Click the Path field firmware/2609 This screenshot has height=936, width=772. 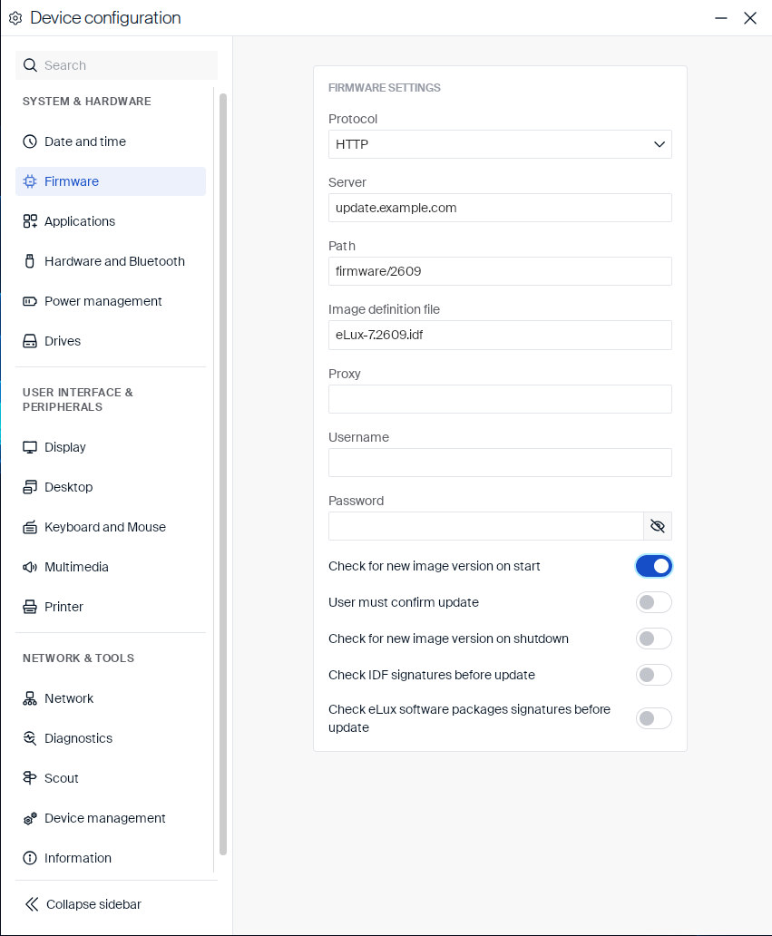click(500, 271)
